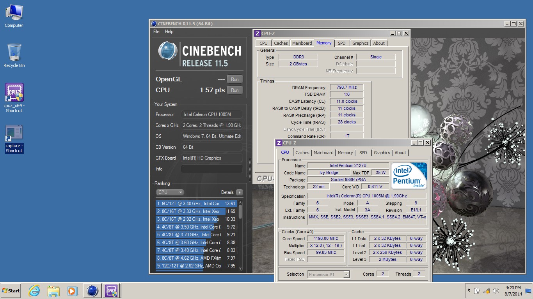Select Caches tab in back CPU-Z window

tap(281, 43)
